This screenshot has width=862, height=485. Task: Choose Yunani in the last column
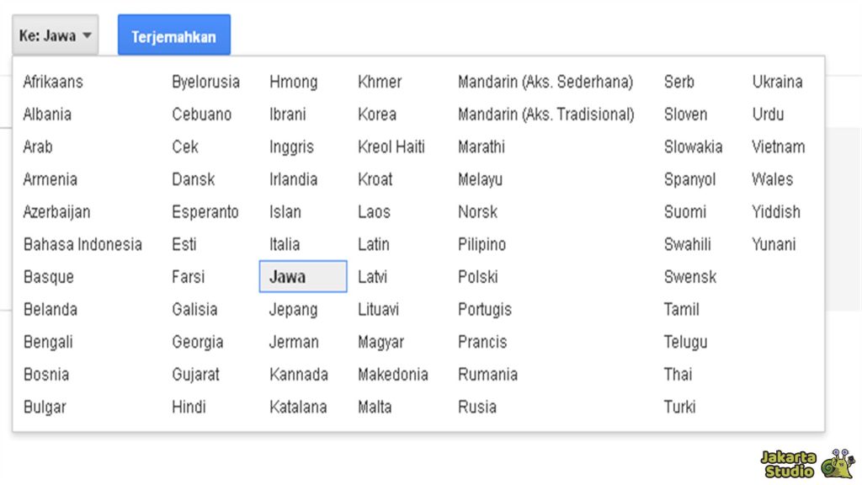[774, 244]
